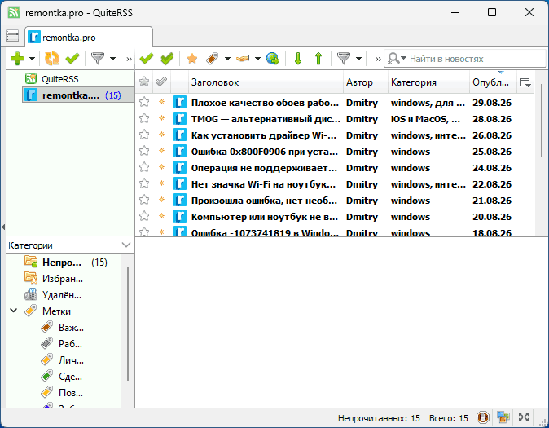
Task: Hide the feeds panel with left edge arrow
Action: pyautogui.click(x=3, y=227)
